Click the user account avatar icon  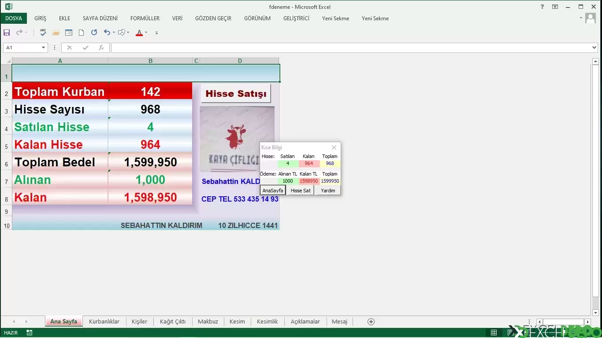(x=591, y=18)
